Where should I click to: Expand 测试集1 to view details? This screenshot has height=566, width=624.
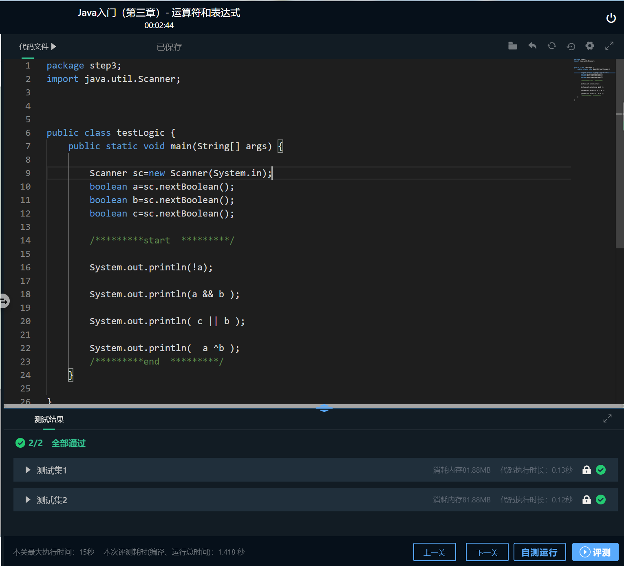[x=28, y=470]
